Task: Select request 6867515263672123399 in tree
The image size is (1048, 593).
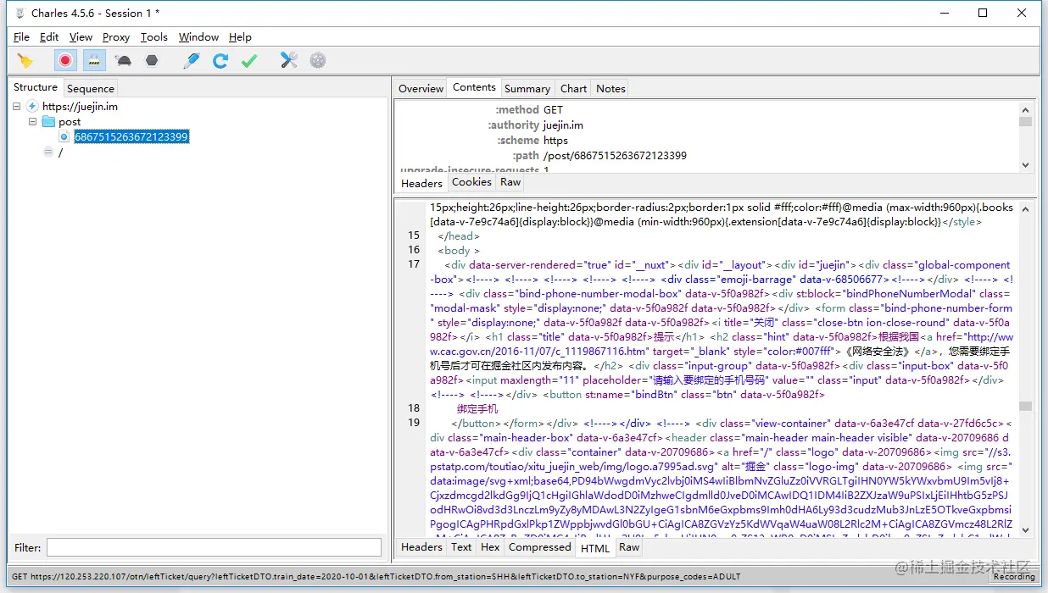Action: [131, 137]
